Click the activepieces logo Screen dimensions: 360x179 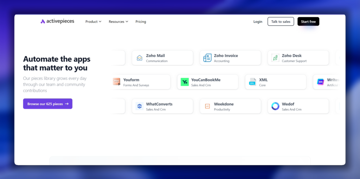[x=57, y=21]
